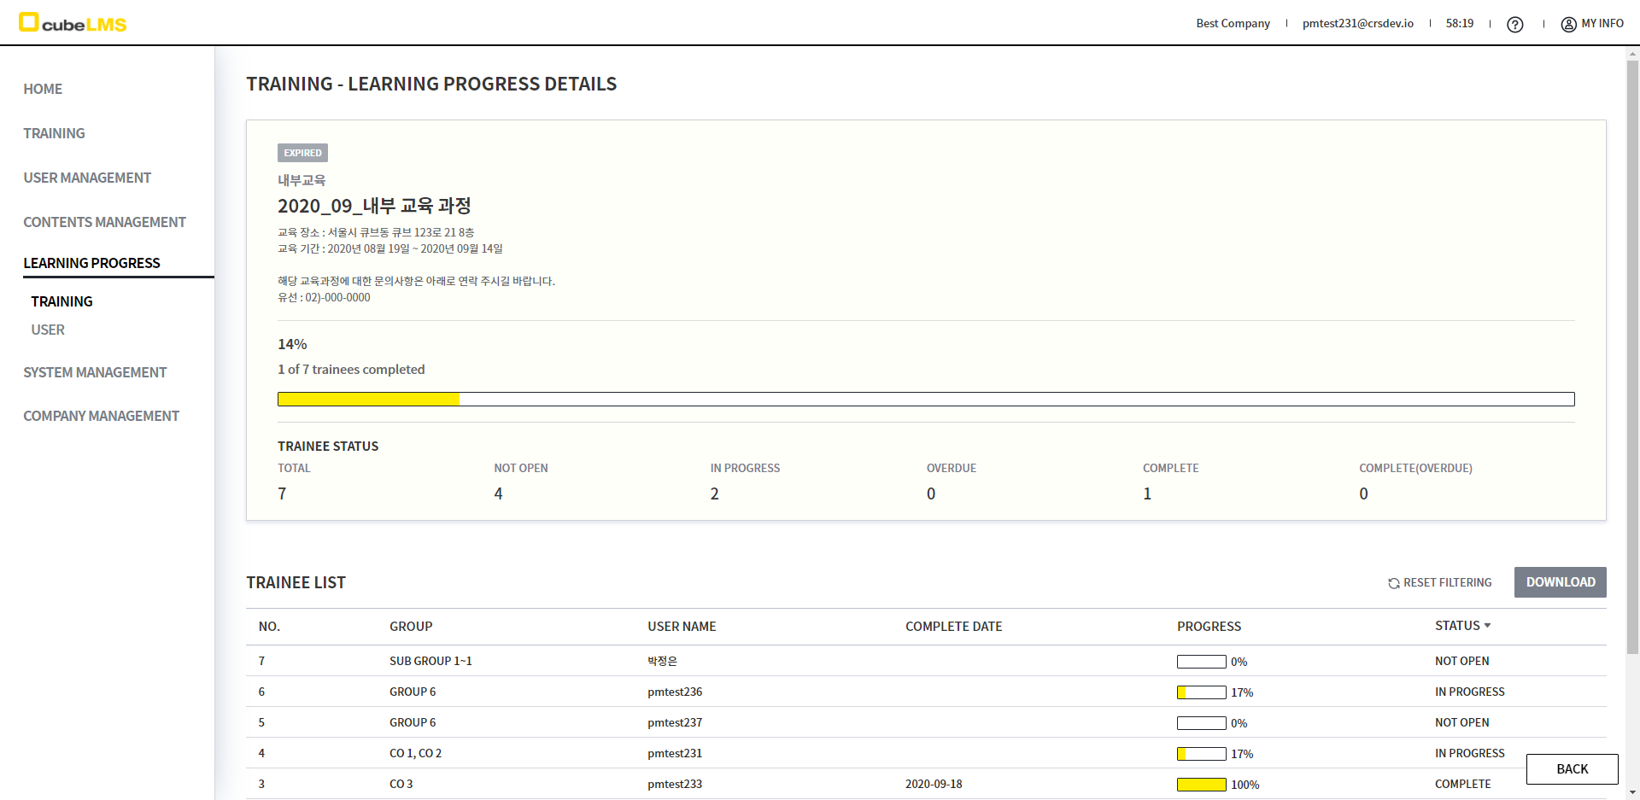Click the pmtest231@crsdev.io account email
Image resolution: width=1640 pixels, height=800 pixels.
[1357, 24]
